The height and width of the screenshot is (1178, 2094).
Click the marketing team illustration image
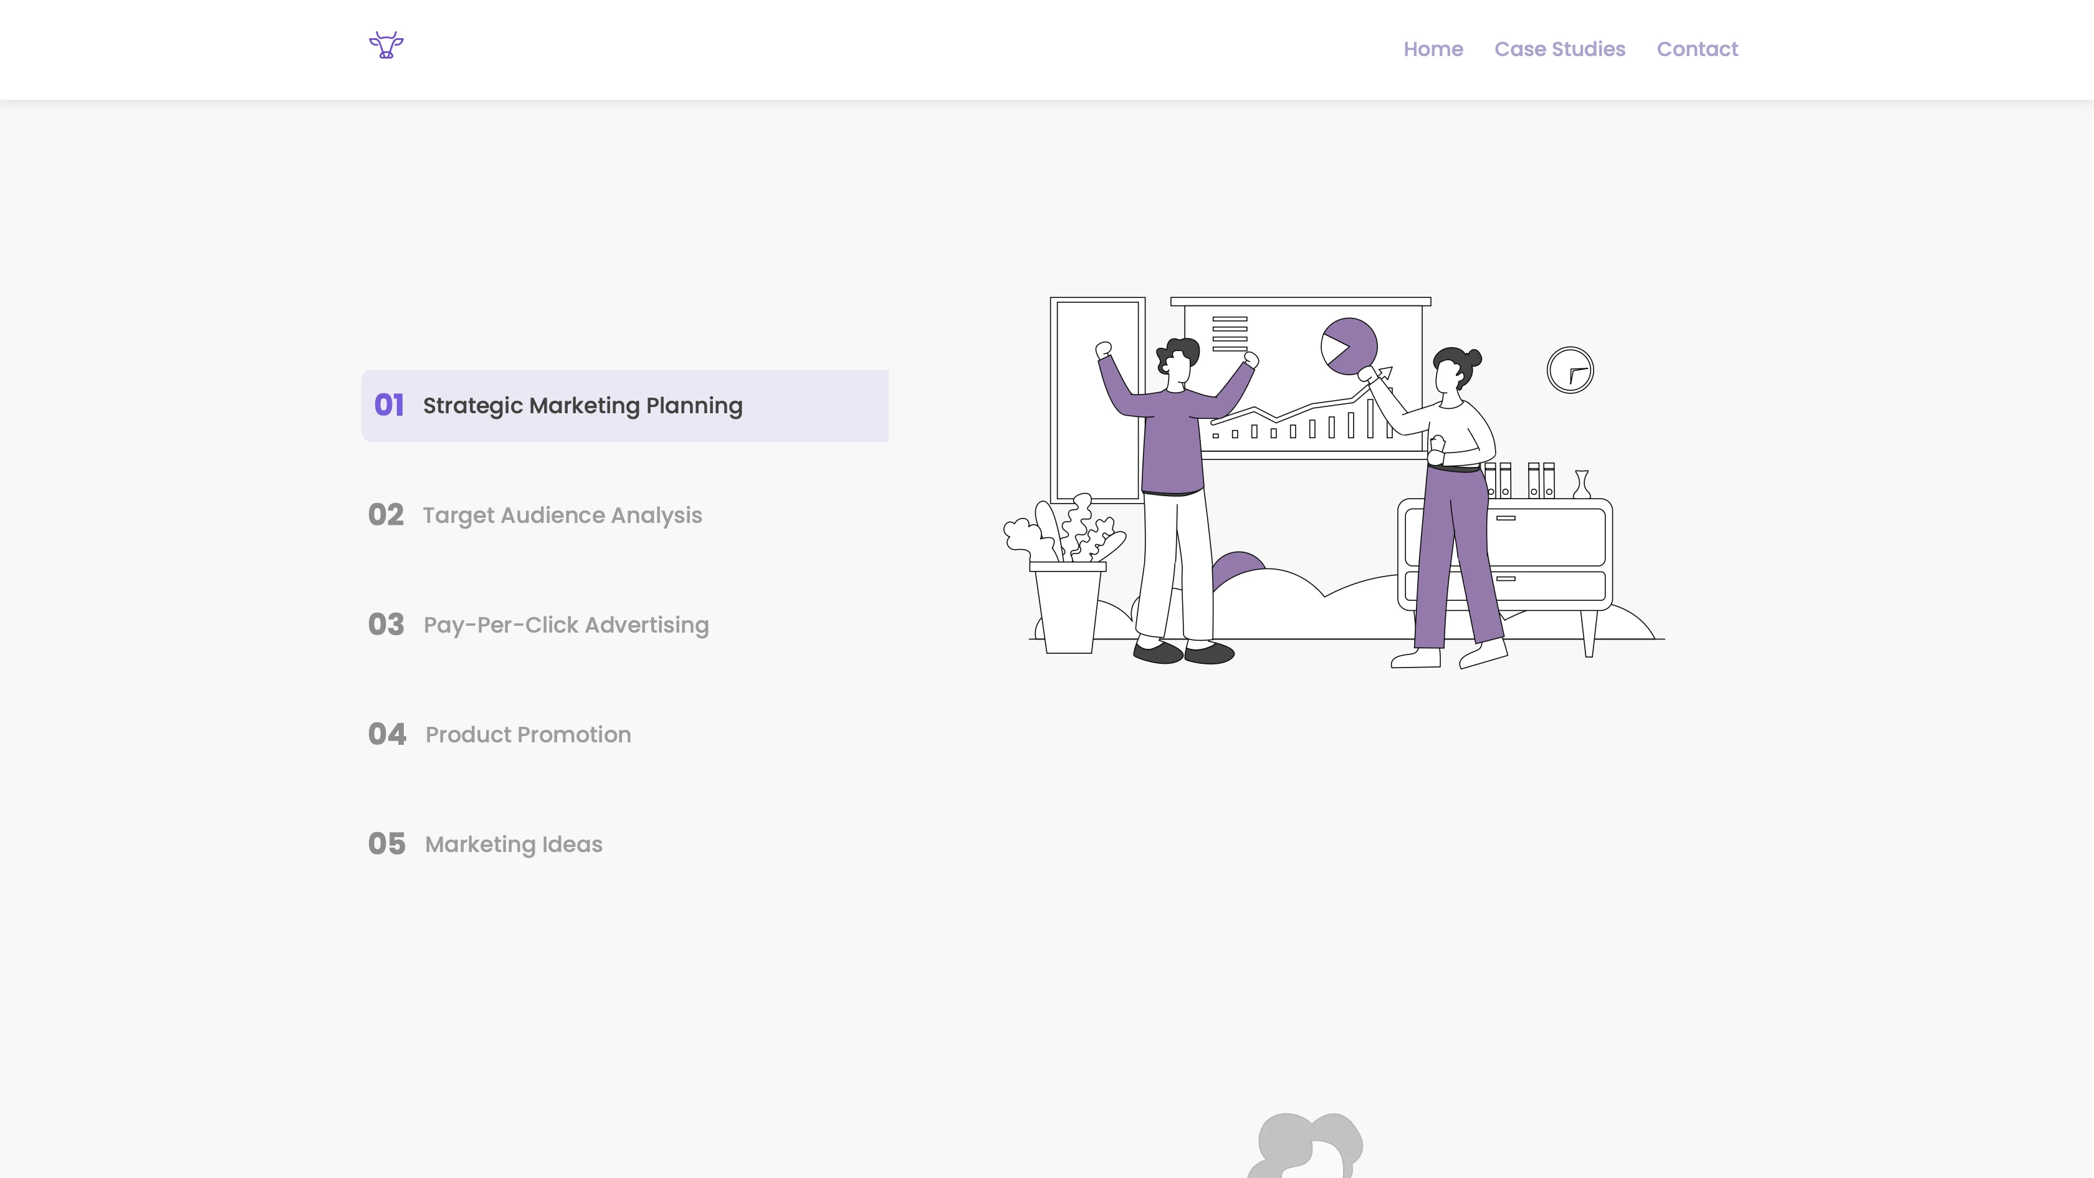pyautogui.click(x=1334, y=483)
